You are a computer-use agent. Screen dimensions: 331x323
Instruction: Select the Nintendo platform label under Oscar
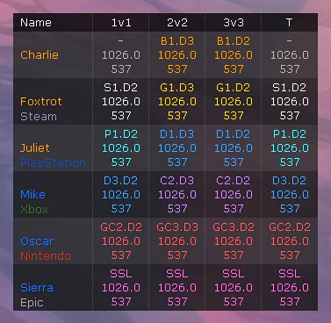pyautogui.click(x=46, y=255)
